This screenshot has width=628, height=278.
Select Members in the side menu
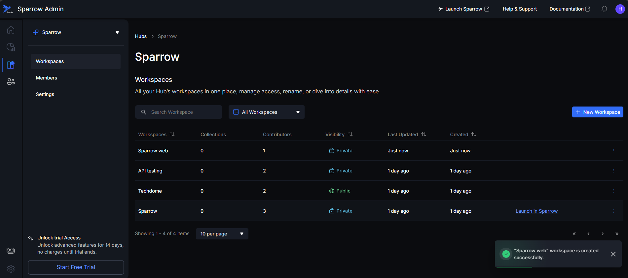coord(47,78)
